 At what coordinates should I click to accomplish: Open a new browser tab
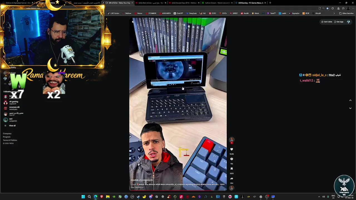point(270,3)
